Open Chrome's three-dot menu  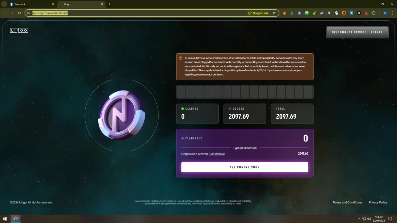coord(392,13)
